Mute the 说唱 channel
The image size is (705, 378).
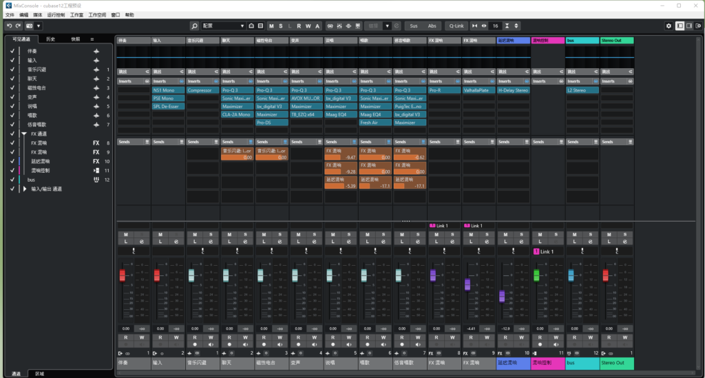pyautogui.click(x=333, y=235)
